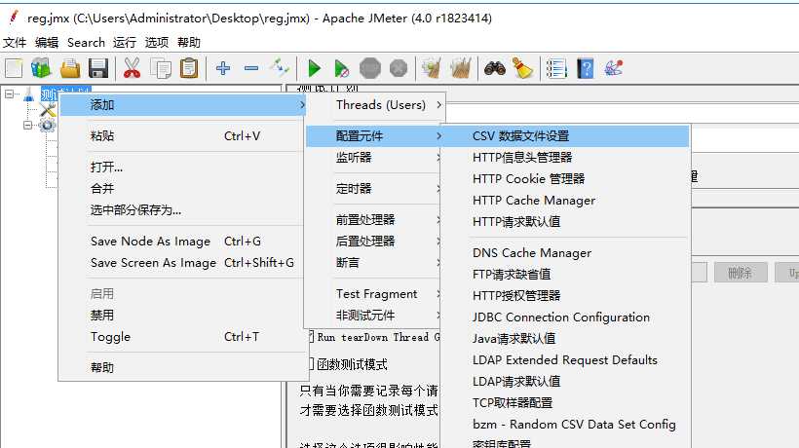Screen dimensions: 799x448
Task: Select HTTP请求默认值
Action: (x=565, y=221)
